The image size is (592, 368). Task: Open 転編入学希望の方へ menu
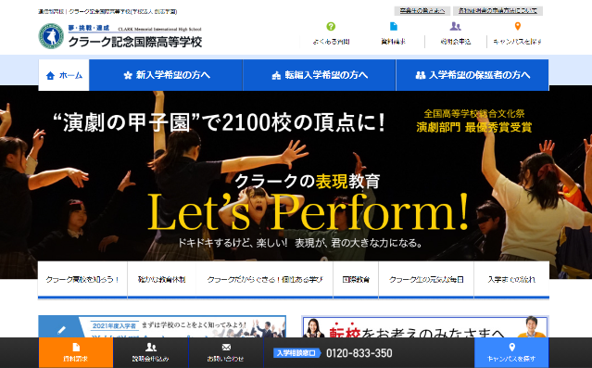click(x=320, y=75)
